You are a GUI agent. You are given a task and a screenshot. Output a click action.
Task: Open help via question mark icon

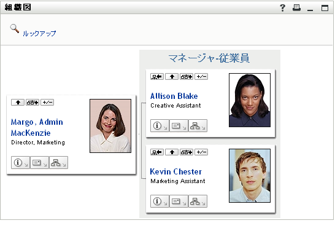point(282,8)
